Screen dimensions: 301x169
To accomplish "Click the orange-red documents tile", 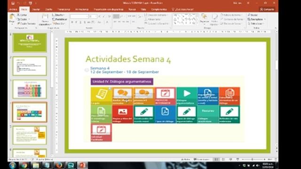I will click(230, 96).
